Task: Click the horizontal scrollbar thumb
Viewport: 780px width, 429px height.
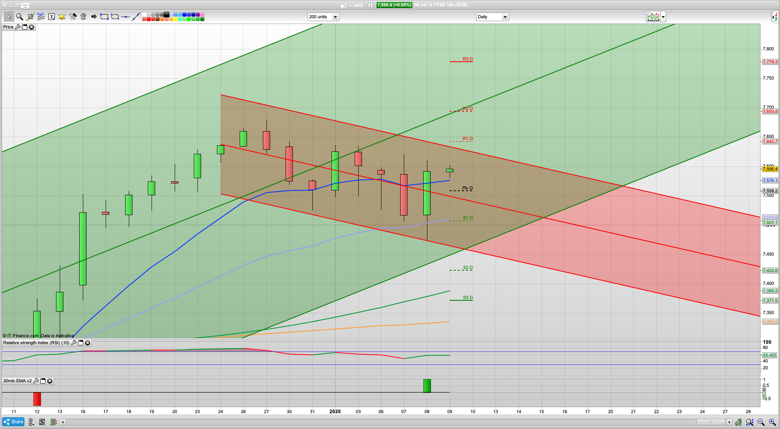Action: pos(711,422)
